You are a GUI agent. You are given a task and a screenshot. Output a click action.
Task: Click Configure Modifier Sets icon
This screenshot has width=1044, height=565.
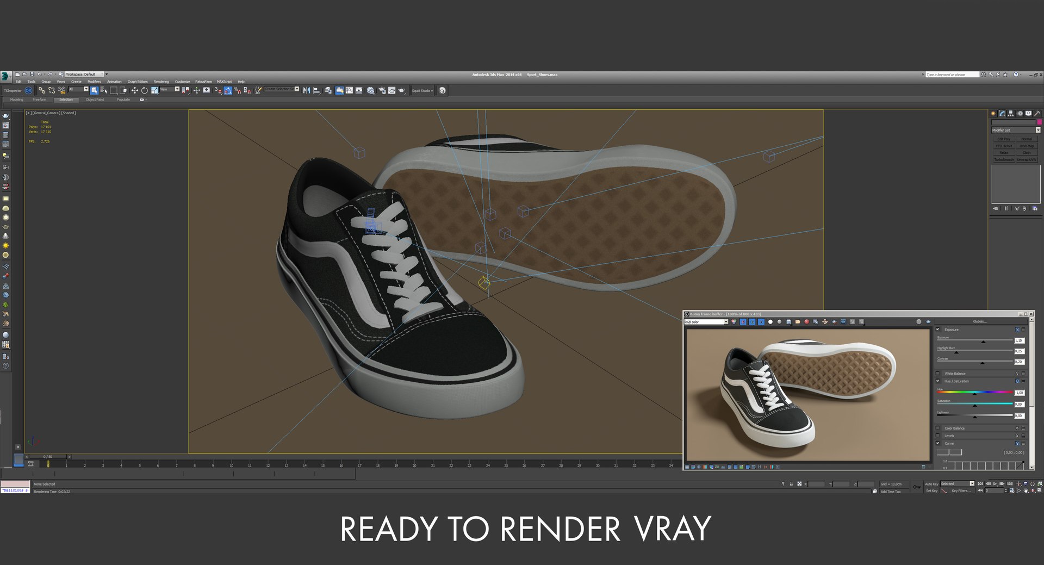click(1035, 208)
